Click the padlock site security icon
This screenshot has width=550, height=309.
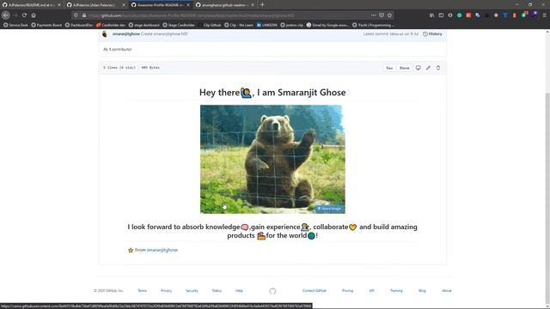point(84,15)
